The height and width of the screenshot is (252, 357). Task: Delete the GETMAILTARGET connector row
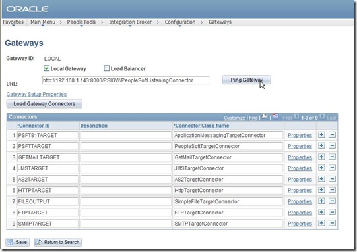(x=332, y=157)
